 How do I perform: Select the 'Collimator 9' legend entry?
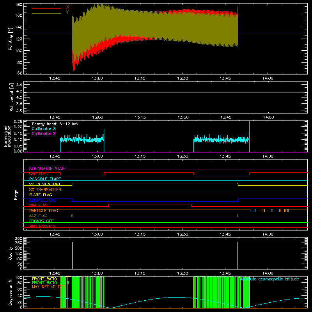click(x=44, y=133)
